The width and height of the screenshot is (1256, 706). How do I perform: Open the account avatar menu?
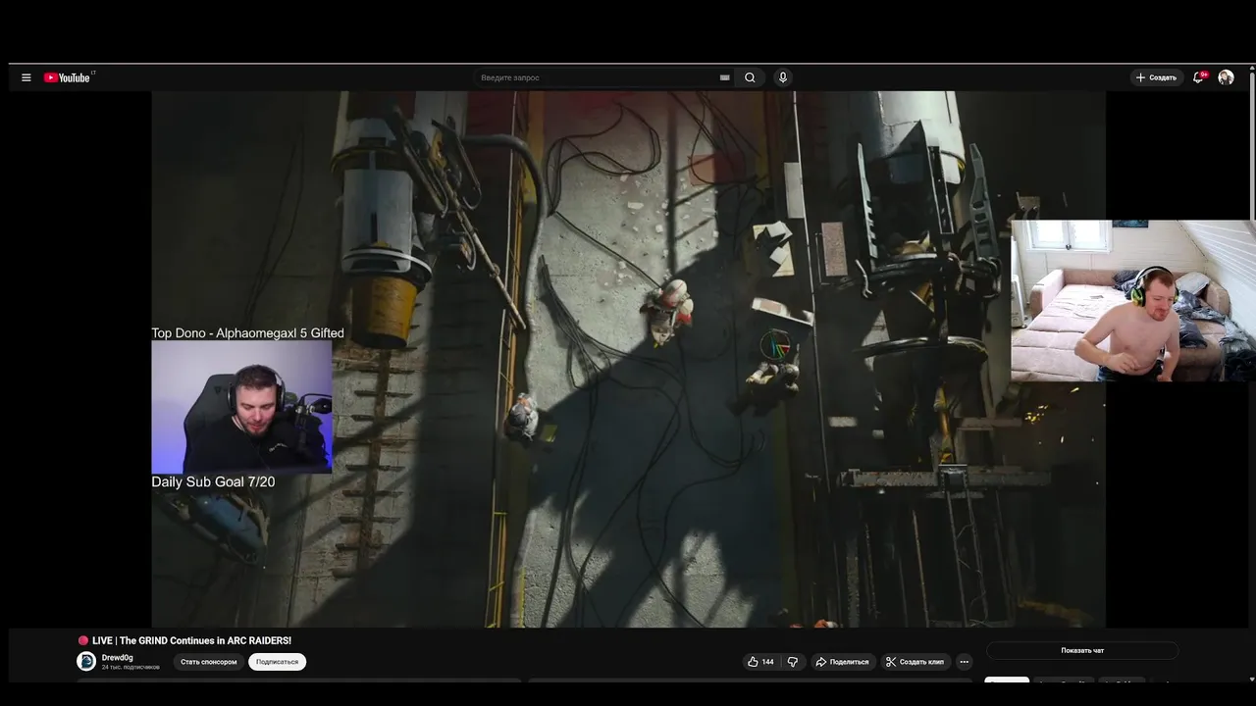coord(1226,77)
